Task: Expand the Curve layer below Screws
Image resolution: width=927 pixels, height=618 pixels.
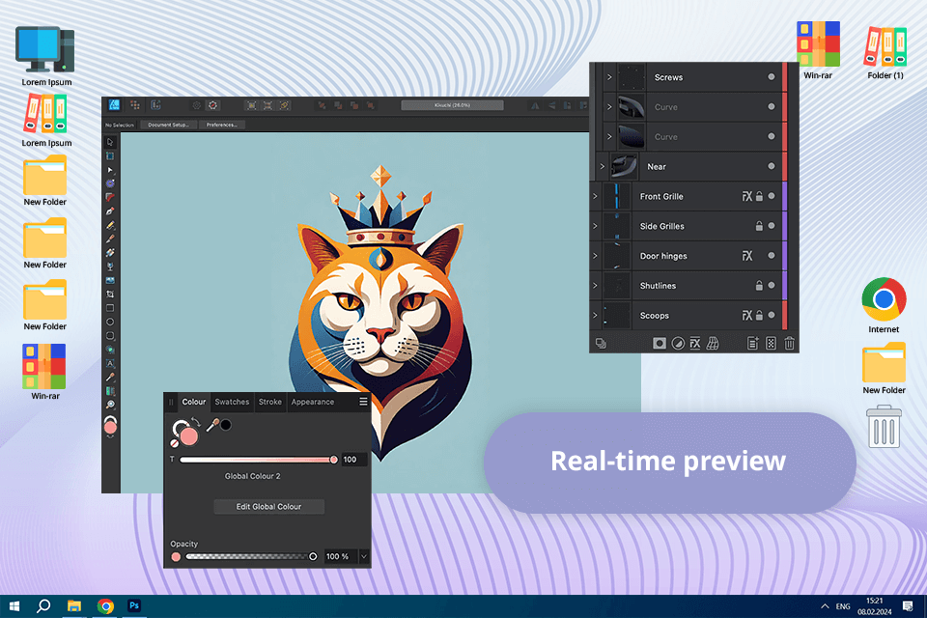Action: [x=609, y=106]
